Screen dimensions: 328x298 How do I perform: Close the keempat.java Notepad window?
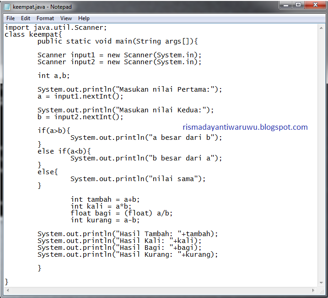coord(315,5)
